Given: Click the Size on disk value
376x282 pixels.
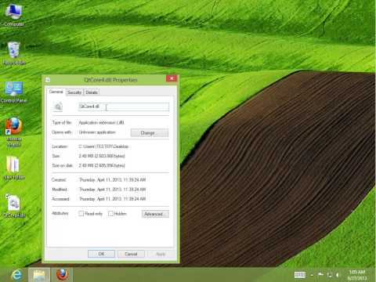Looking at the screenshot, I should coord(102,165).
